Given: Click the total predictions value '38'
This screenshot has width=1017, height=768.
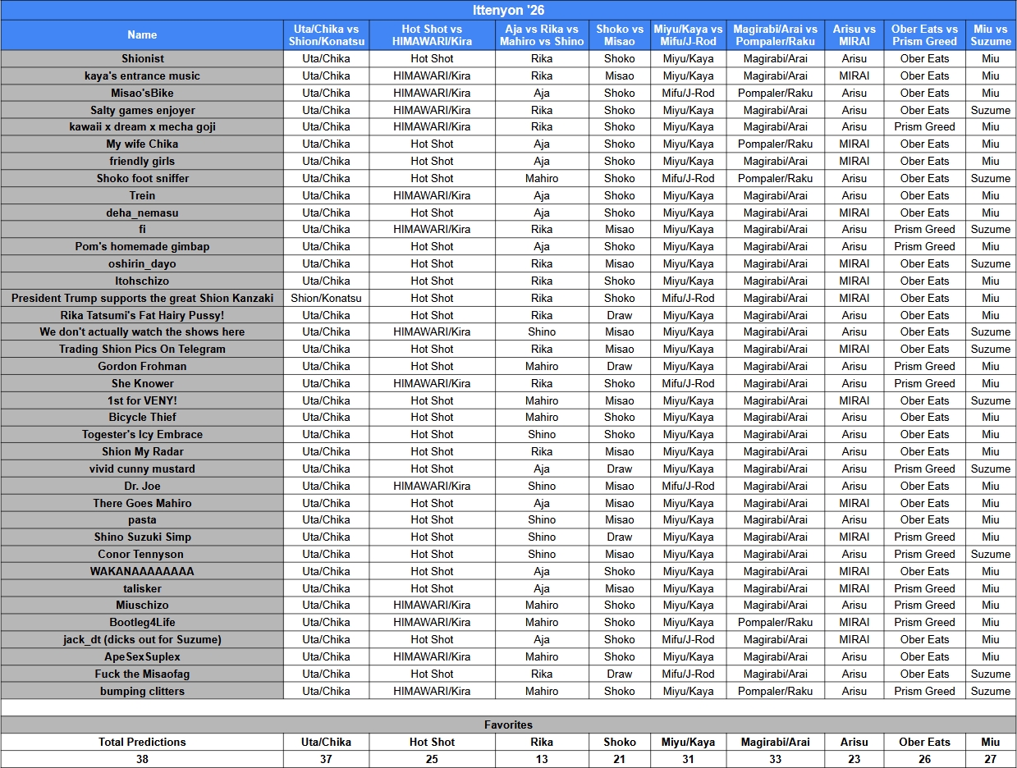Looking at the screenshot, I should [x=142, y=760].
